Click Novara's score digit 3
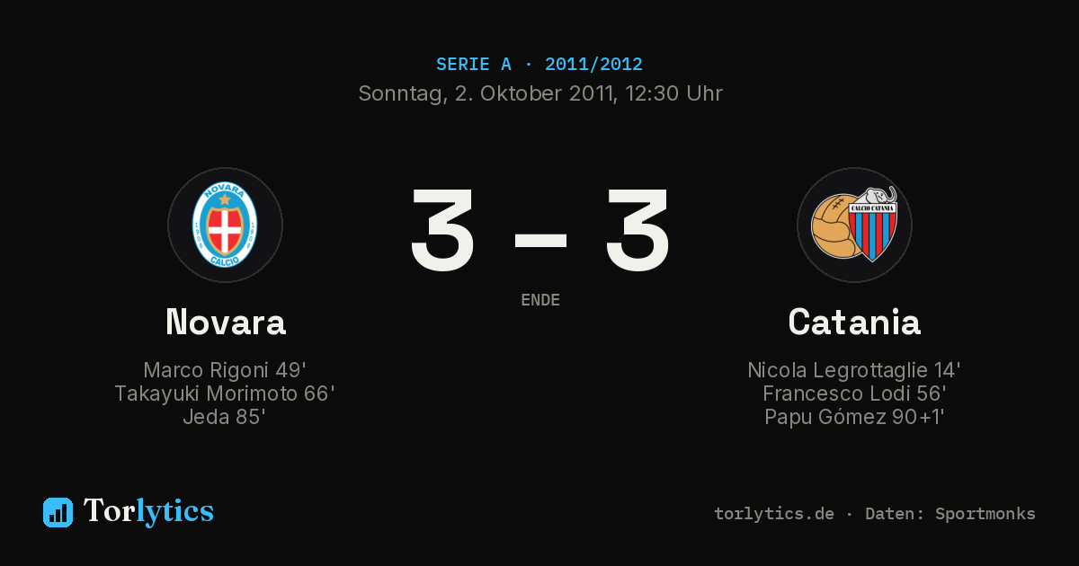 [x=442, y=230]
